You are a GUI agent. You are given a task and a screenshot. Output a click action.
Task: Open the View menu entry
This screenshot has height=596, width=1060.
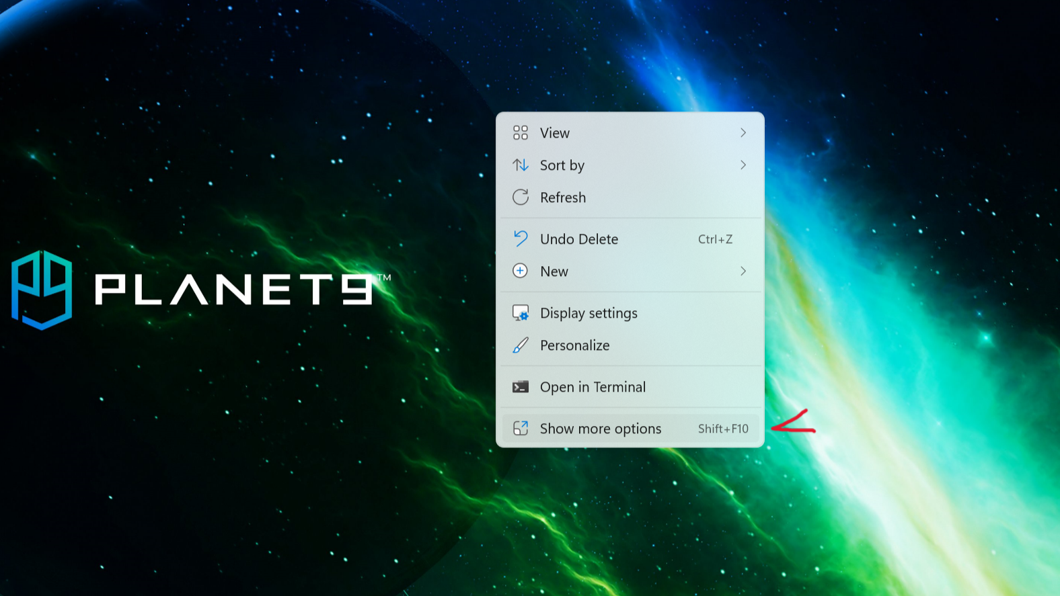(630, 133)
